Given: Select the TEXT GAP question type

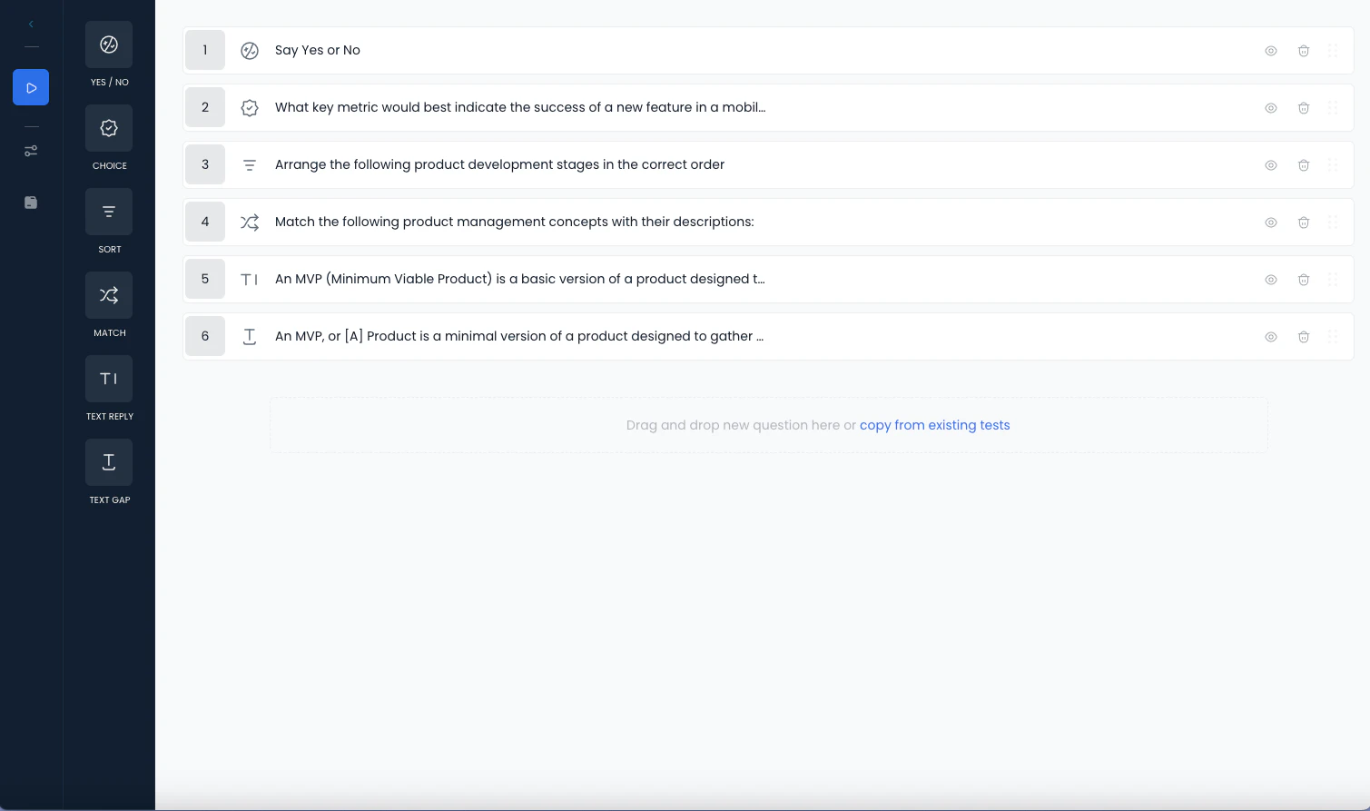Looking at the screenshot, I should [108, 461].
